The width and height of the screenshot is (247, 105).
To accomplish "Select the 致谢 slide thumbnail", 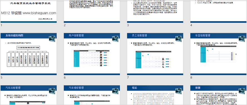I will (218, 95).
